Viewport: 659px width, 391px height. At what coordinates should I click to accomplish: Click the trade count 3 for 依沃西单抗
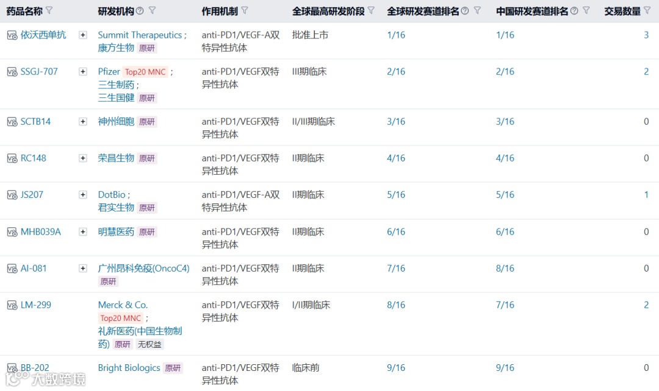(x=646, y=35)
